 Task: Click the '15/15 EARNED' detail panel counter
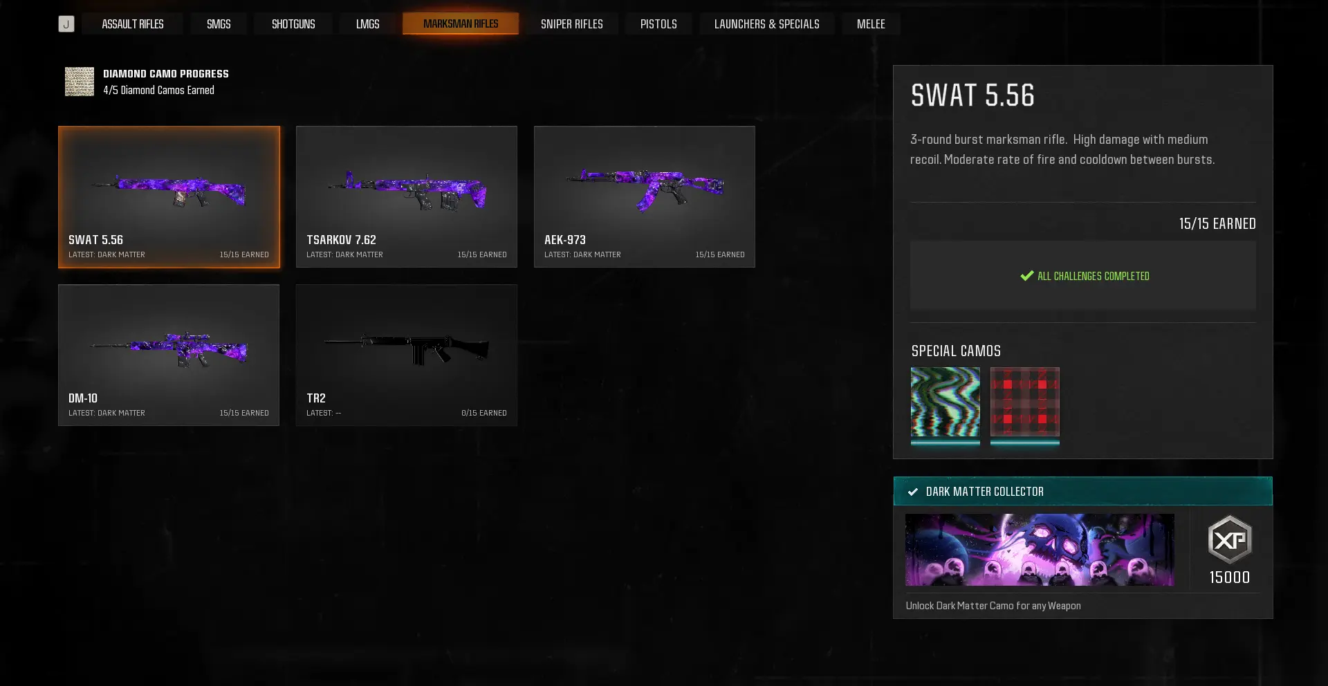(1217, 224)
